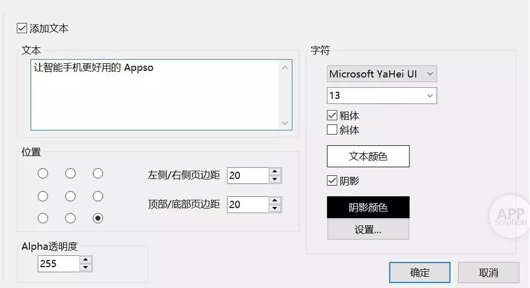Open the 设置... button
The height and width of the screenshot is (288, 530).
(x=368, y=230)
